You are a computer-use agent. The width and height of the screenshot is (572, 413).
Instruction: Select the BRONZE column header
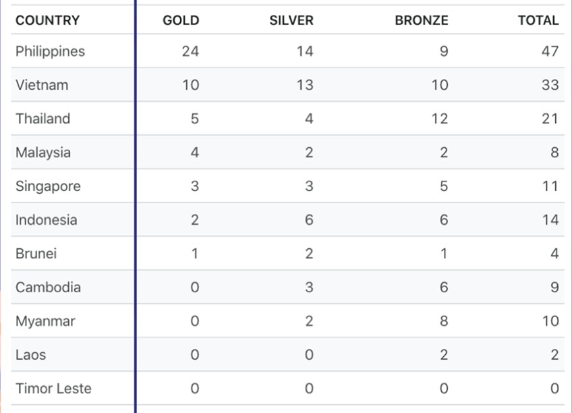pyautogui.click(x=422, y=20)
